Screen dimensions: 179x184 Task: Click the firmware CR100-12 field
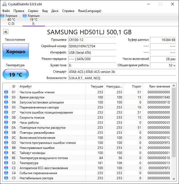(92, 40)
